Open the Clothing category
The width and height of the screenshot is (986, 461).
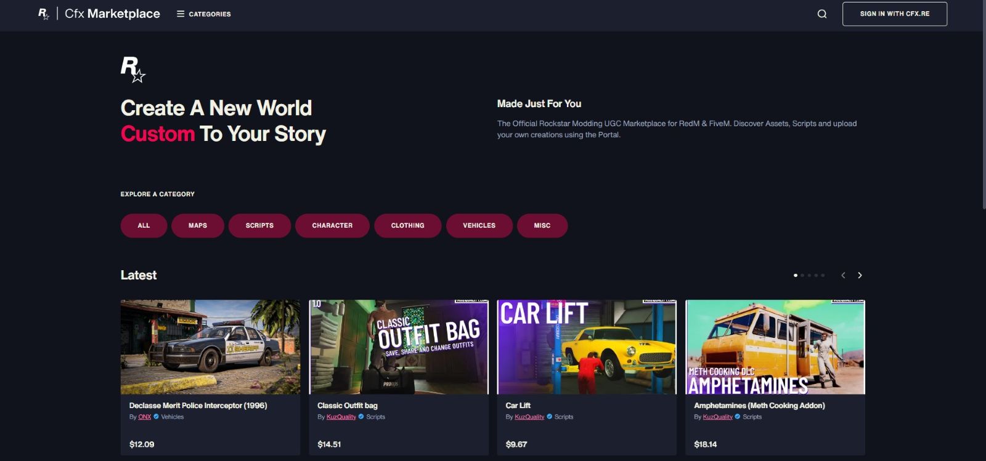coord(407,225)
